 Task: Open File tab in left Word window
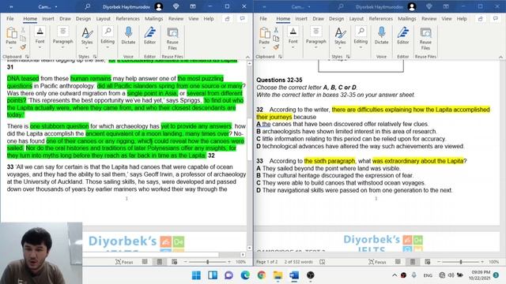(x=10, y=19)
